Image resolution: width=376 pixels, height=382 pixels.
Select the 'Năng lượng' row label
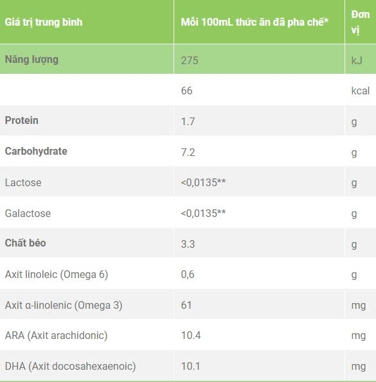click(x=31, y=60)
